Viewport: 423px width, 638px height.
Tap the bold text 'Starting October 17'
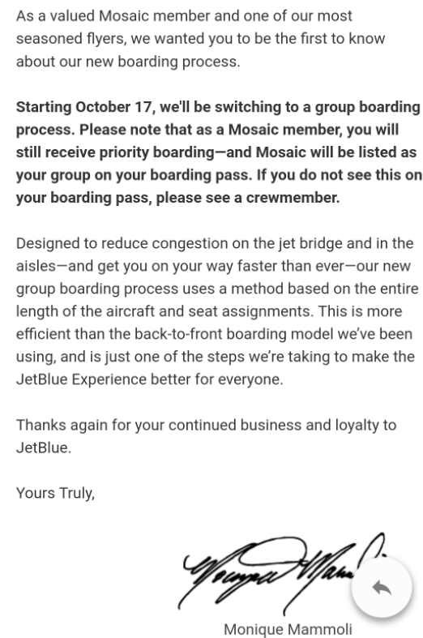pyautogui.click(x=83, y=107)
